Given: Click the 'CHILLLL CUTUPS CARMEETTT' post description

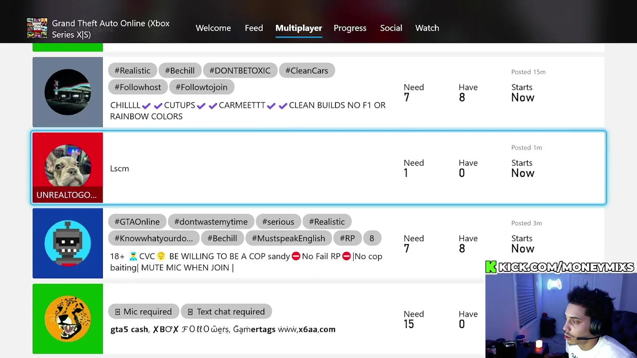Looking at the screenshot, I should 248,110.
